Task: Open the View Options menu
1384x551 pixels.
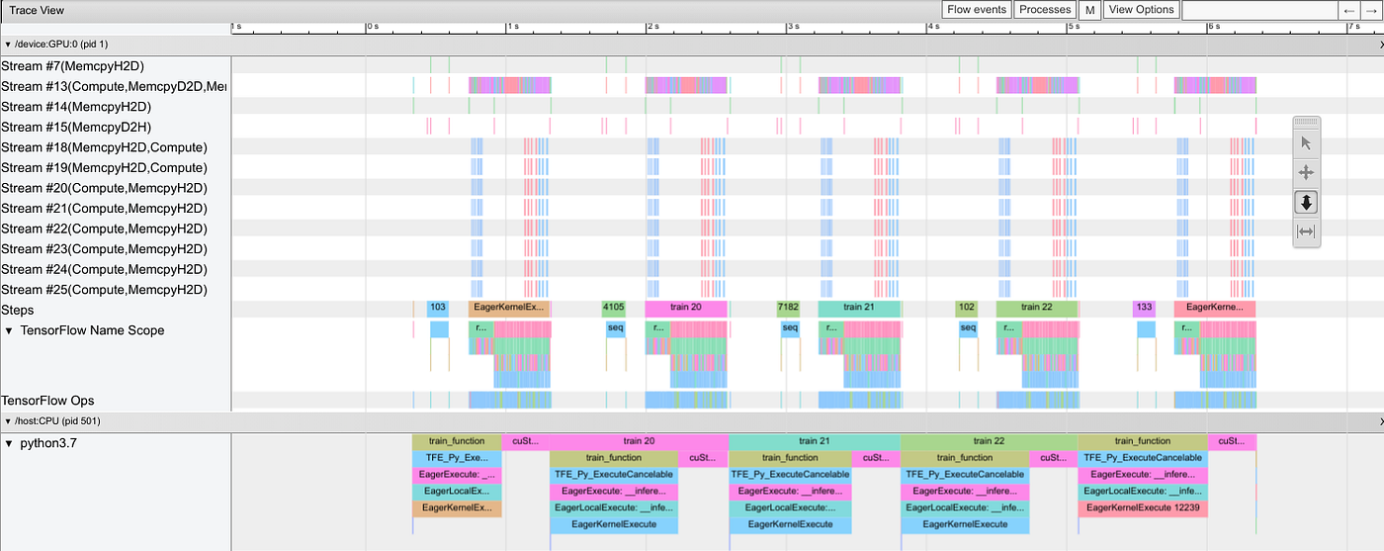Action: [1141, 10]
